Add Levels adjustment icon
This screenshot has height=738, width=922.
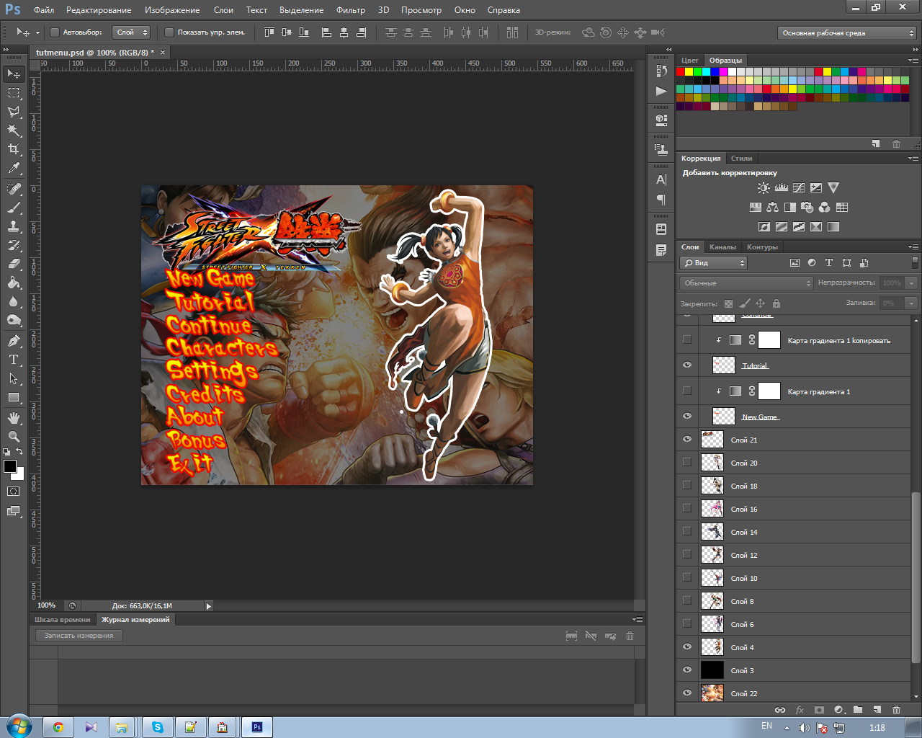(x=782, y=188)
